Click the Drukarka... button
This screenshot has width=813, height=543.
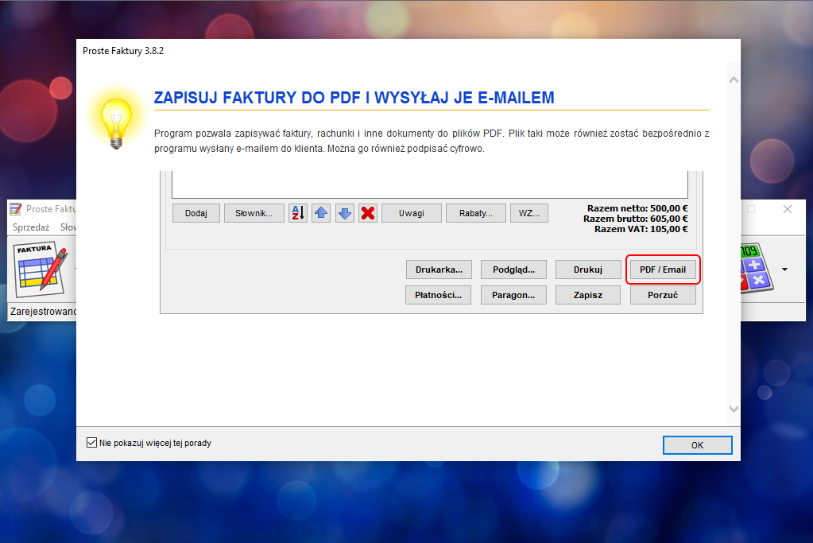click(439, 270)
